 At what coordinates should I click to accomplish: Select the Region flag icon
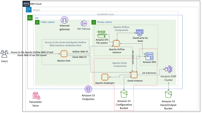(29, 10)
